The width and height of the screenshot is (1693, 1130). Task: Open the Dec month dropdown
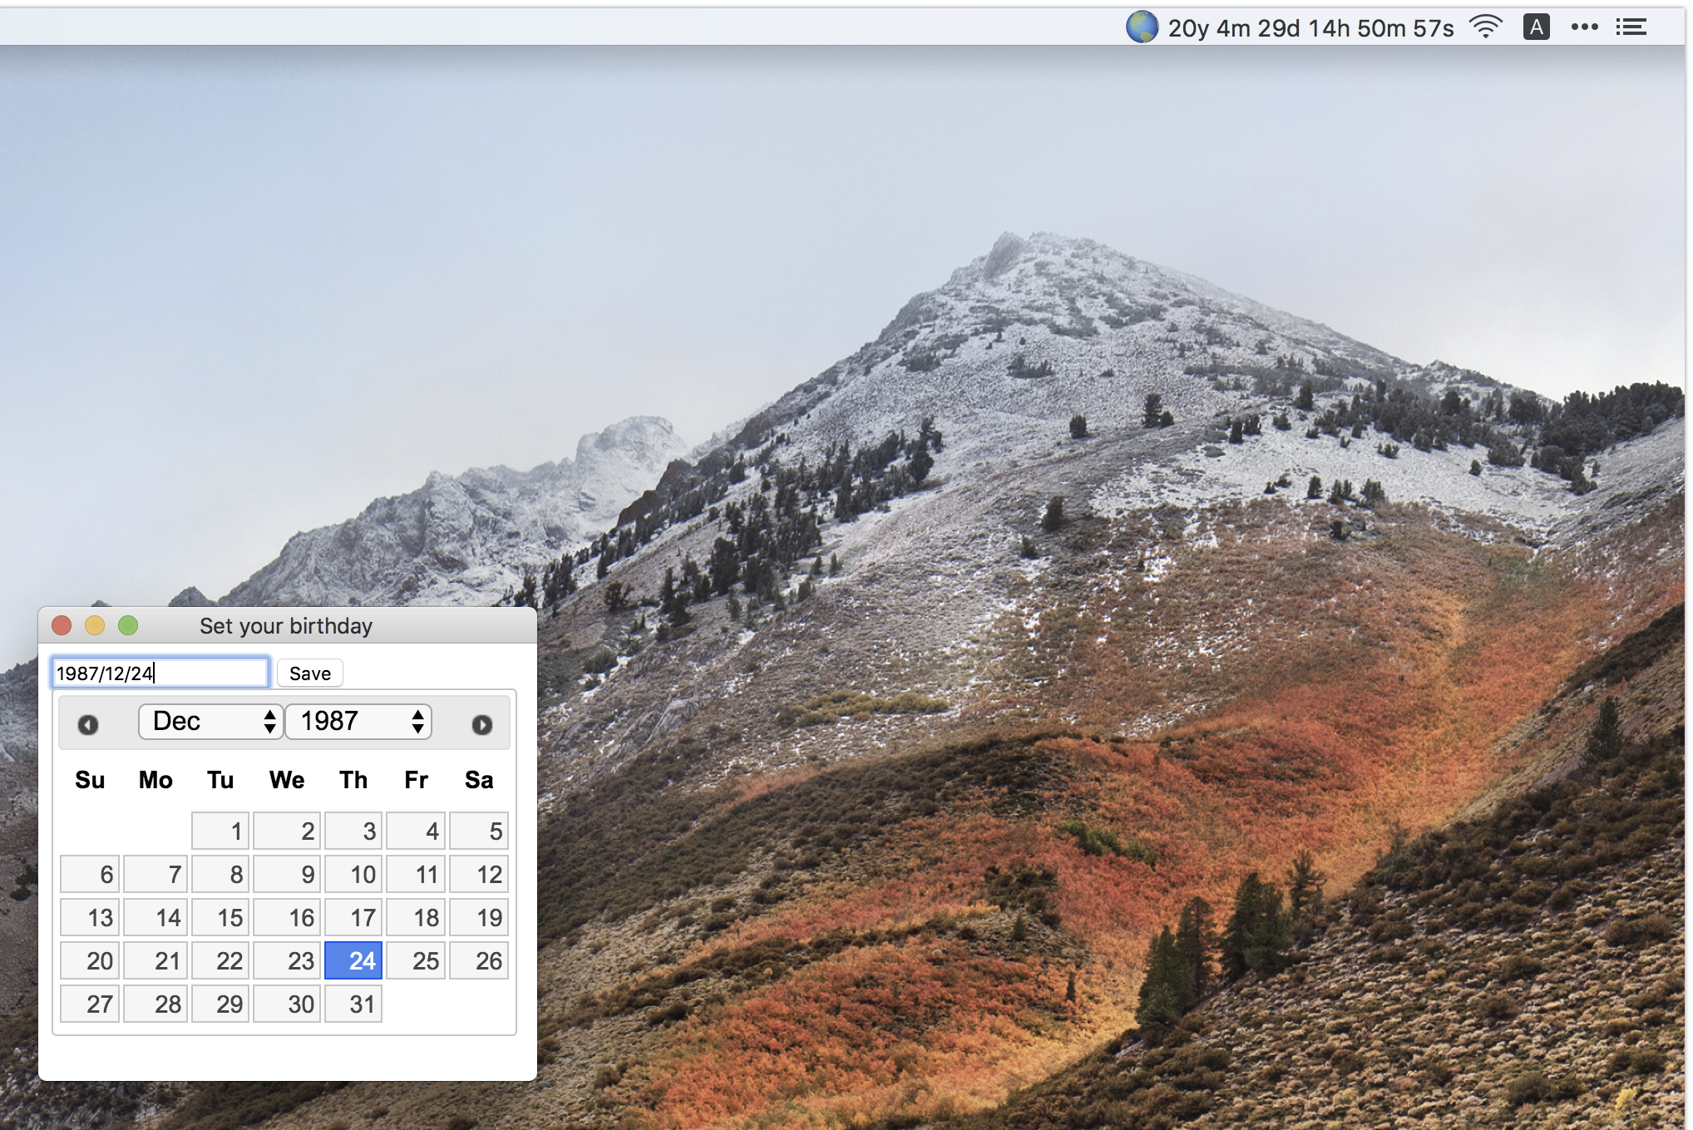[x=211, y=721]
